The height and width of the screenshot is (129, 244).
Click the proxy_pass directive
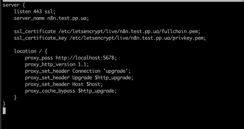point(39,58)
